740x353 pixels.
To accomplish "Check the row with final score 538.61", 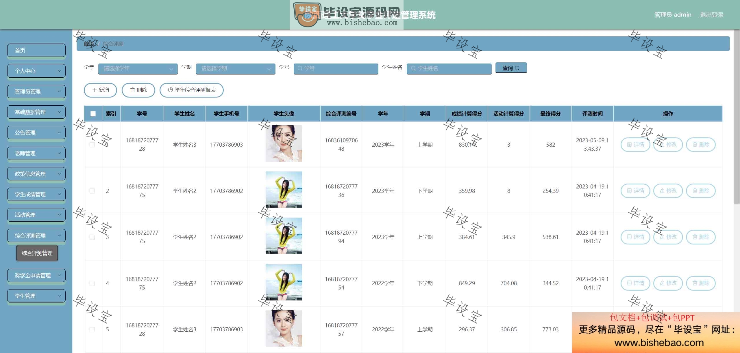I will pyautogui.click(x=92, y=237).
